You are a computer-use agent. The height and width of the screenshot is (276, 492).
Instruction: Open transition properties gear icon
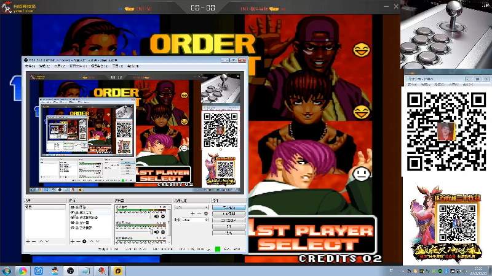206,213
